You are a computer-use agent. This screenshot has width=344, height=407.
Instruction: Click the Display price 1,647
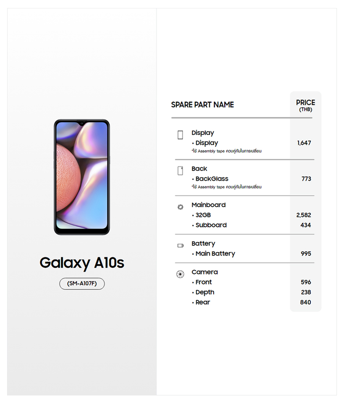click(x=304, y=143)
